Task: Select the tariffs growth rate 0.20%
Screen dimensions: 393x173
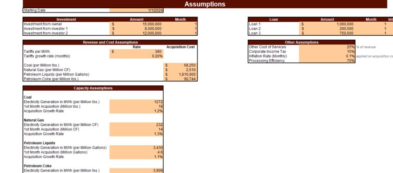Action: pos(136,56)
